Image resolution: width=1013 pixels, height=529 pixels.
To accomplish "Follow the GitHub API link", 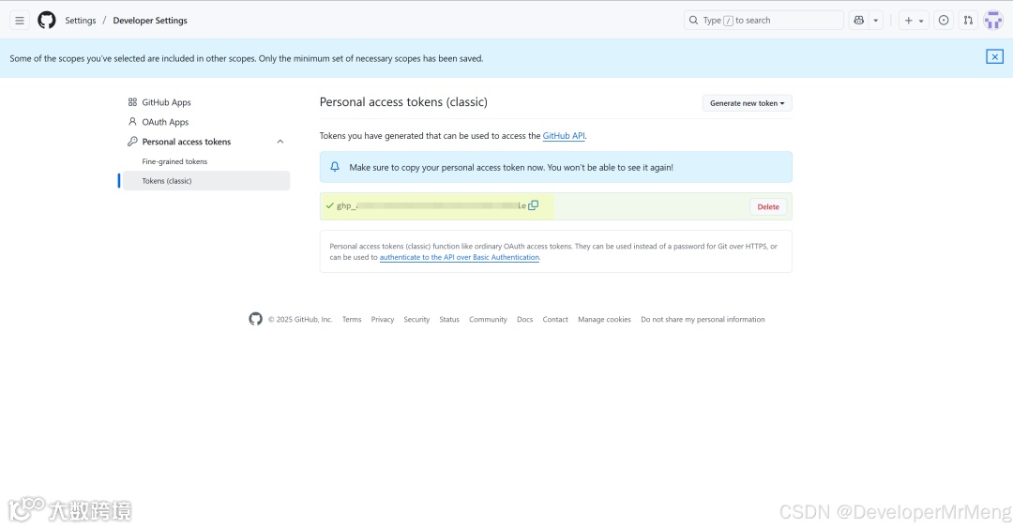I will click(x=564, y=136).
